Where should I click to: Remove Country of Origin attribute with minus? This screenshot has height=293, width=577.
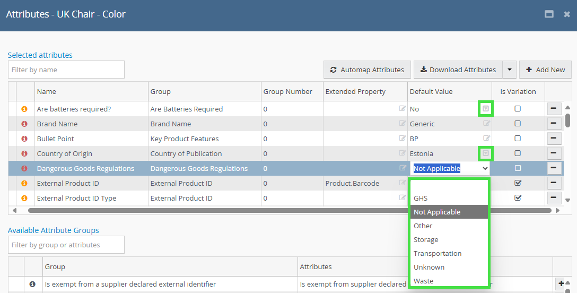pyautogui.click(x=554, y=153)
